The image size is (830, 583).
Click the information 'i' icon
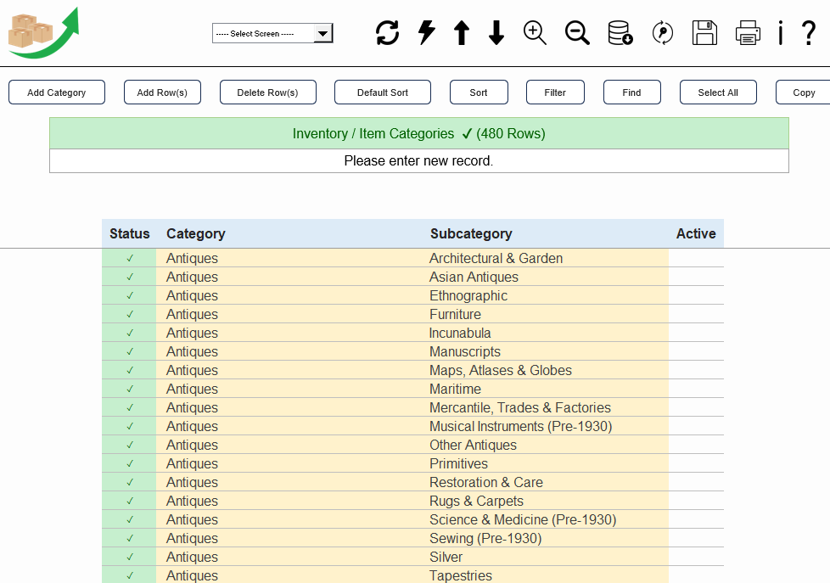click(x=780, y=33)
